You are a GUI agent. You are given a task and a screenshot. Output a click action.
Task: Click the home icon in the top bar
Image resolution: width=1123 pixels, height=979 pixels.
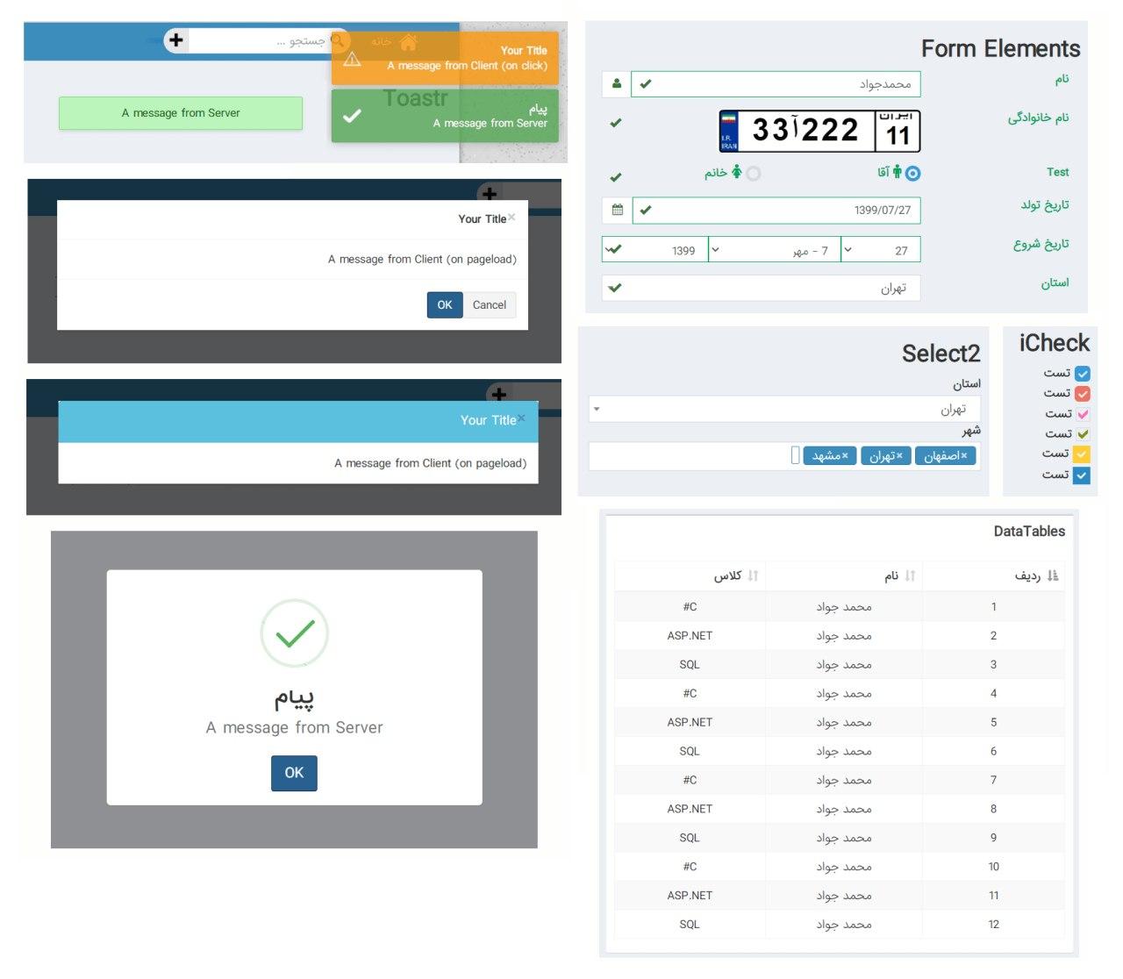pos(408,41)
